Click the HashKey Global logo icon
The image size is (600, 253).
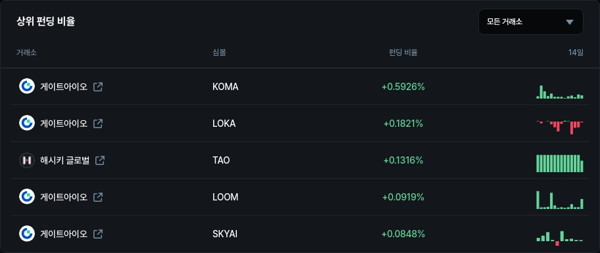(x=27, y=160)
